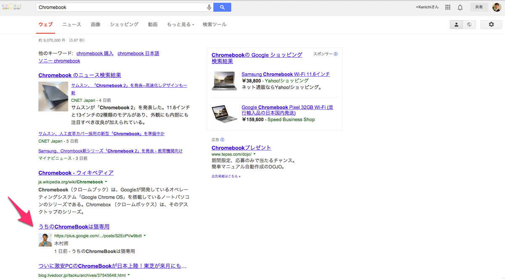Screen dimensions: 505x279
Task: Click the blue search magnifier button
Action: point(222,7)
